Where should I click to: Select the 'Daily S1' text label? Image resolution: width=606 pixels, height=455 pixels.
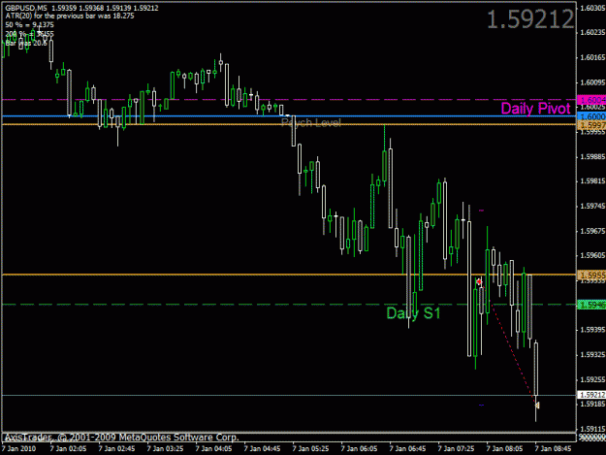413,313
